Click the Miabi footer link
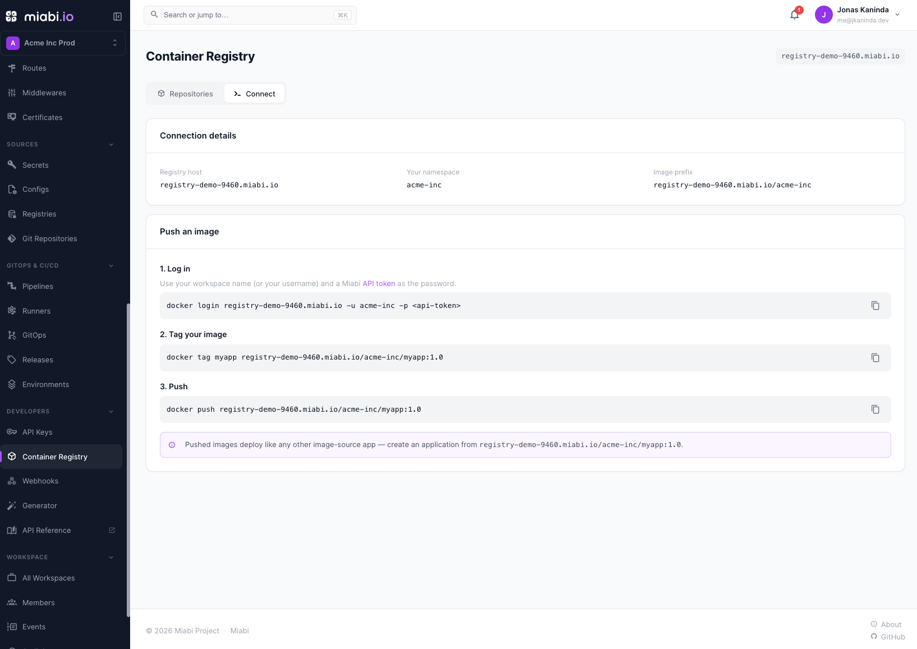917x649 pixels. pyautogui.click(x=239, y=630)
